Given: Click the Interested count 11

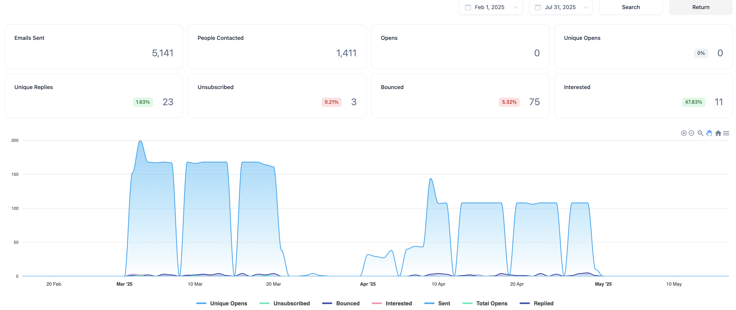Looking at the screenshot, I should click(719, 102).
